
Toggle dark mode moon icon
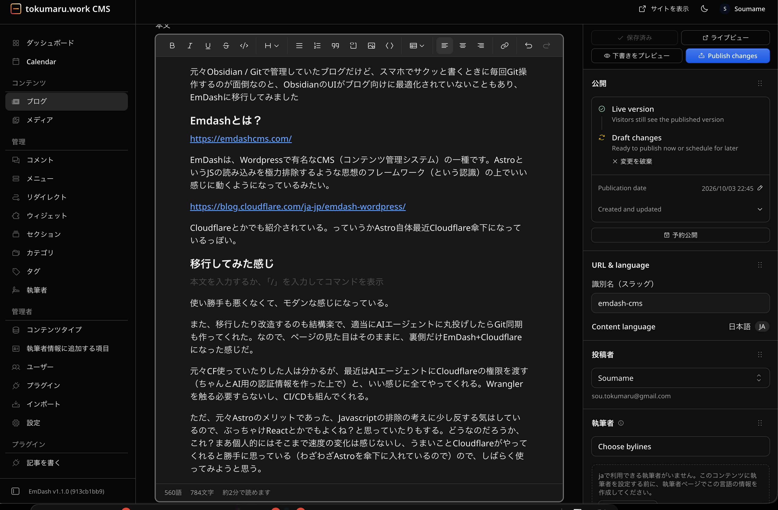(x=704, y=9)
